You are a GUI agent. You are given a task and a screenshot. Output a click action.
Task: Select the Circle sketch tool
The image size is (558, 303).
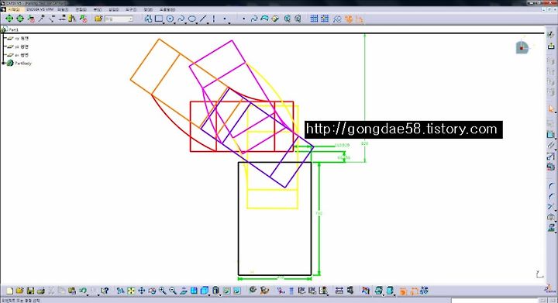coord(170,19)
